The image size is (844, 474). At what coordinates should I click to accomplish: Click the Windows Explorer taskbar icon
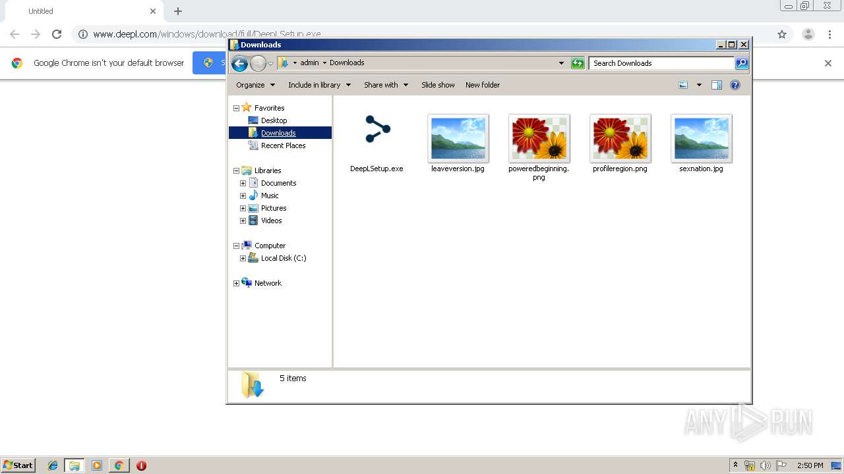[75, 465]
